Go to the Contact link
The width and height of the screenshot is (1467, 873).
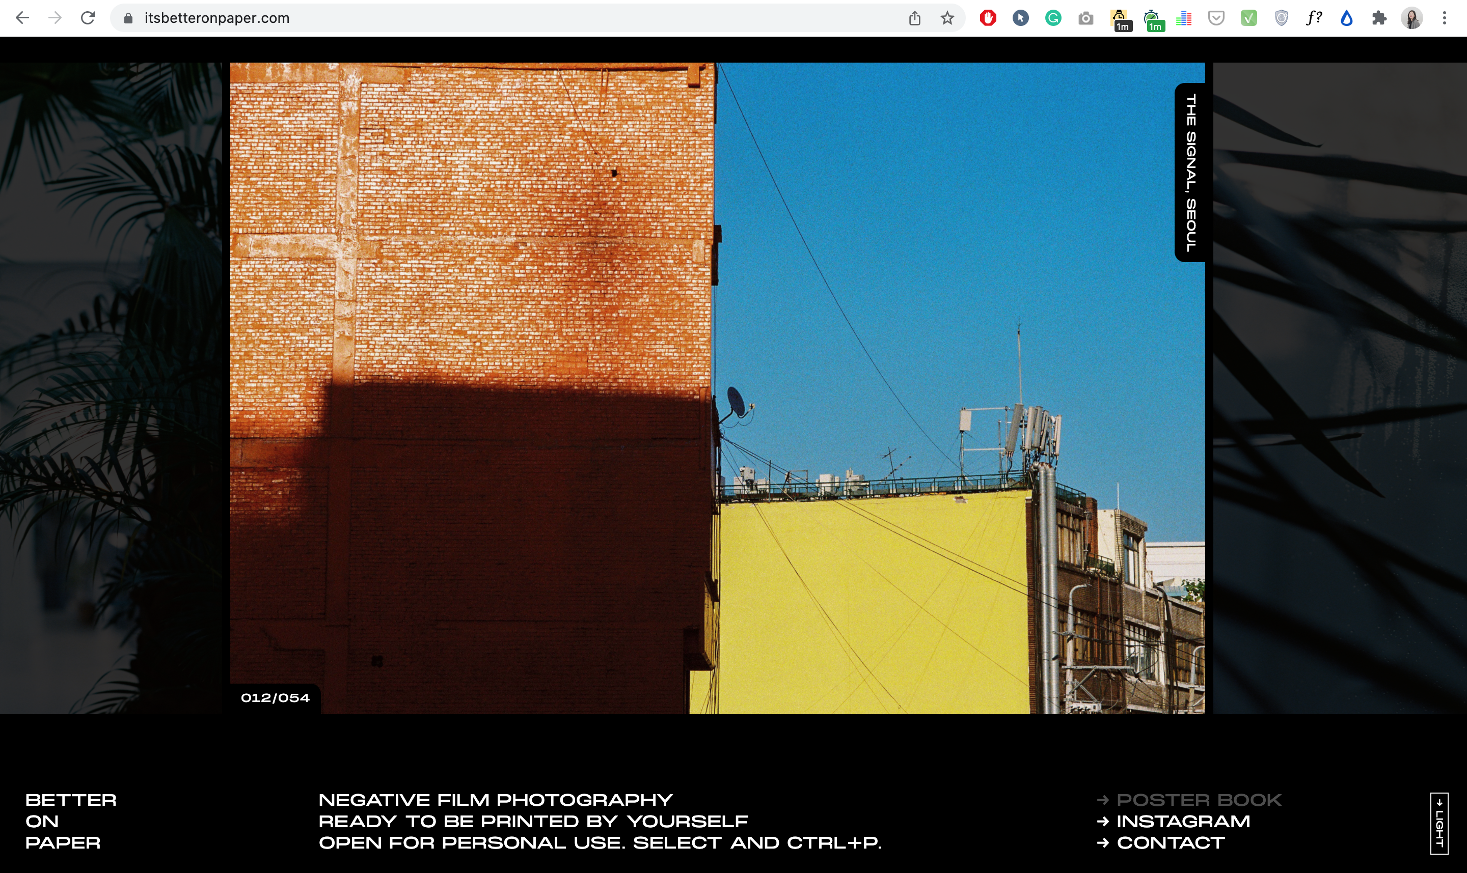pos(1171,843)
